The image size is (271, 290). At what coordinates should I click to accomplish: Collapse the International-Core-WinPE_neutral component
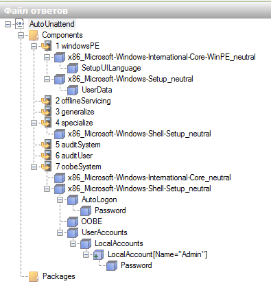click(47, 57)
